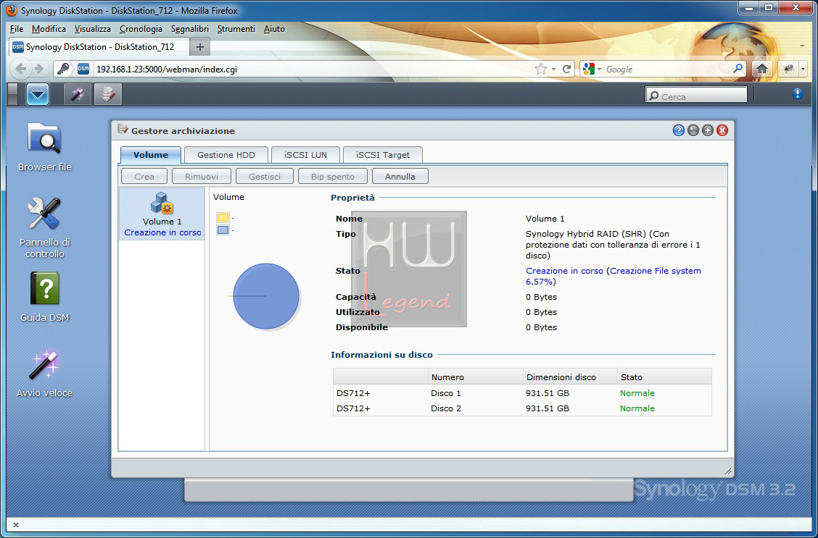Click Firefox back navigation arrow
This screenshot has height=538, width=818.
pos(21,69)
